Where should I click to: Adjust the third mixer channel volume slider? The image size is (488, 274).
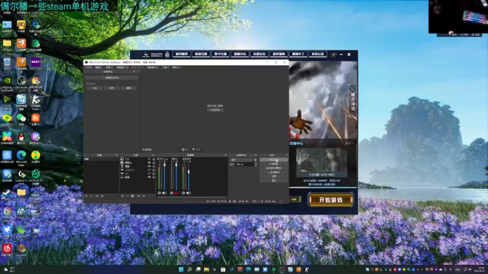(188, 175)
